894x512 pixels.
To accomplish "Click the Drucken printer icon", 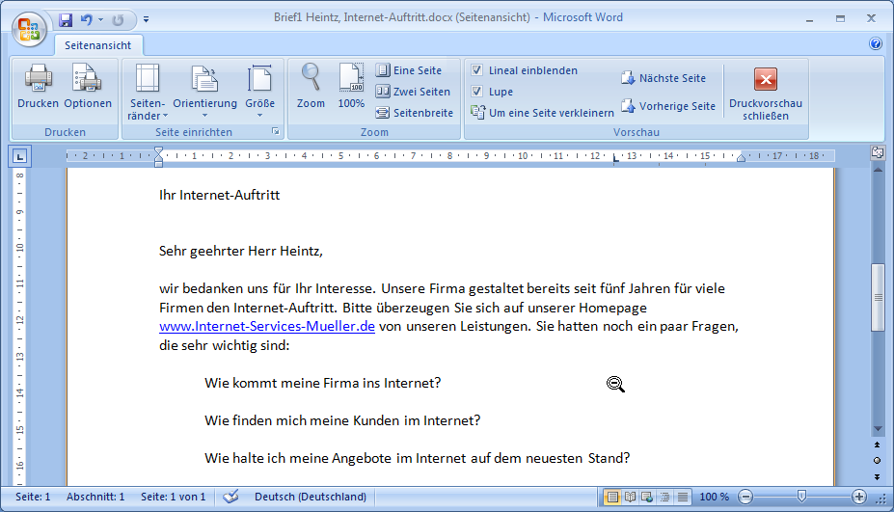I will 38,79.
